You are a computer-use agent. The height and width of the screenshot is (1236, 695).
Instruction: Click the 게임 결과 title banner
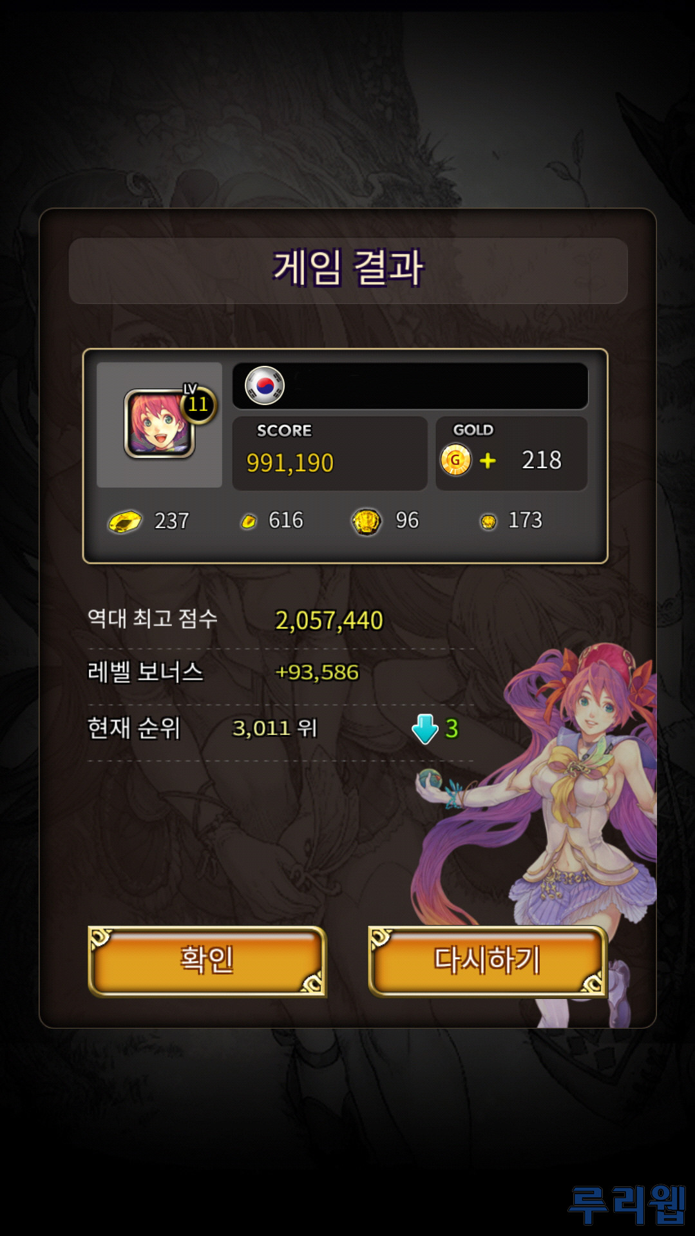coord(348,271)
